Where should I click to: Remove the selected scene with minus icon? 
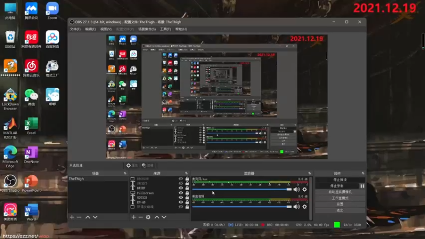[79, 217]
